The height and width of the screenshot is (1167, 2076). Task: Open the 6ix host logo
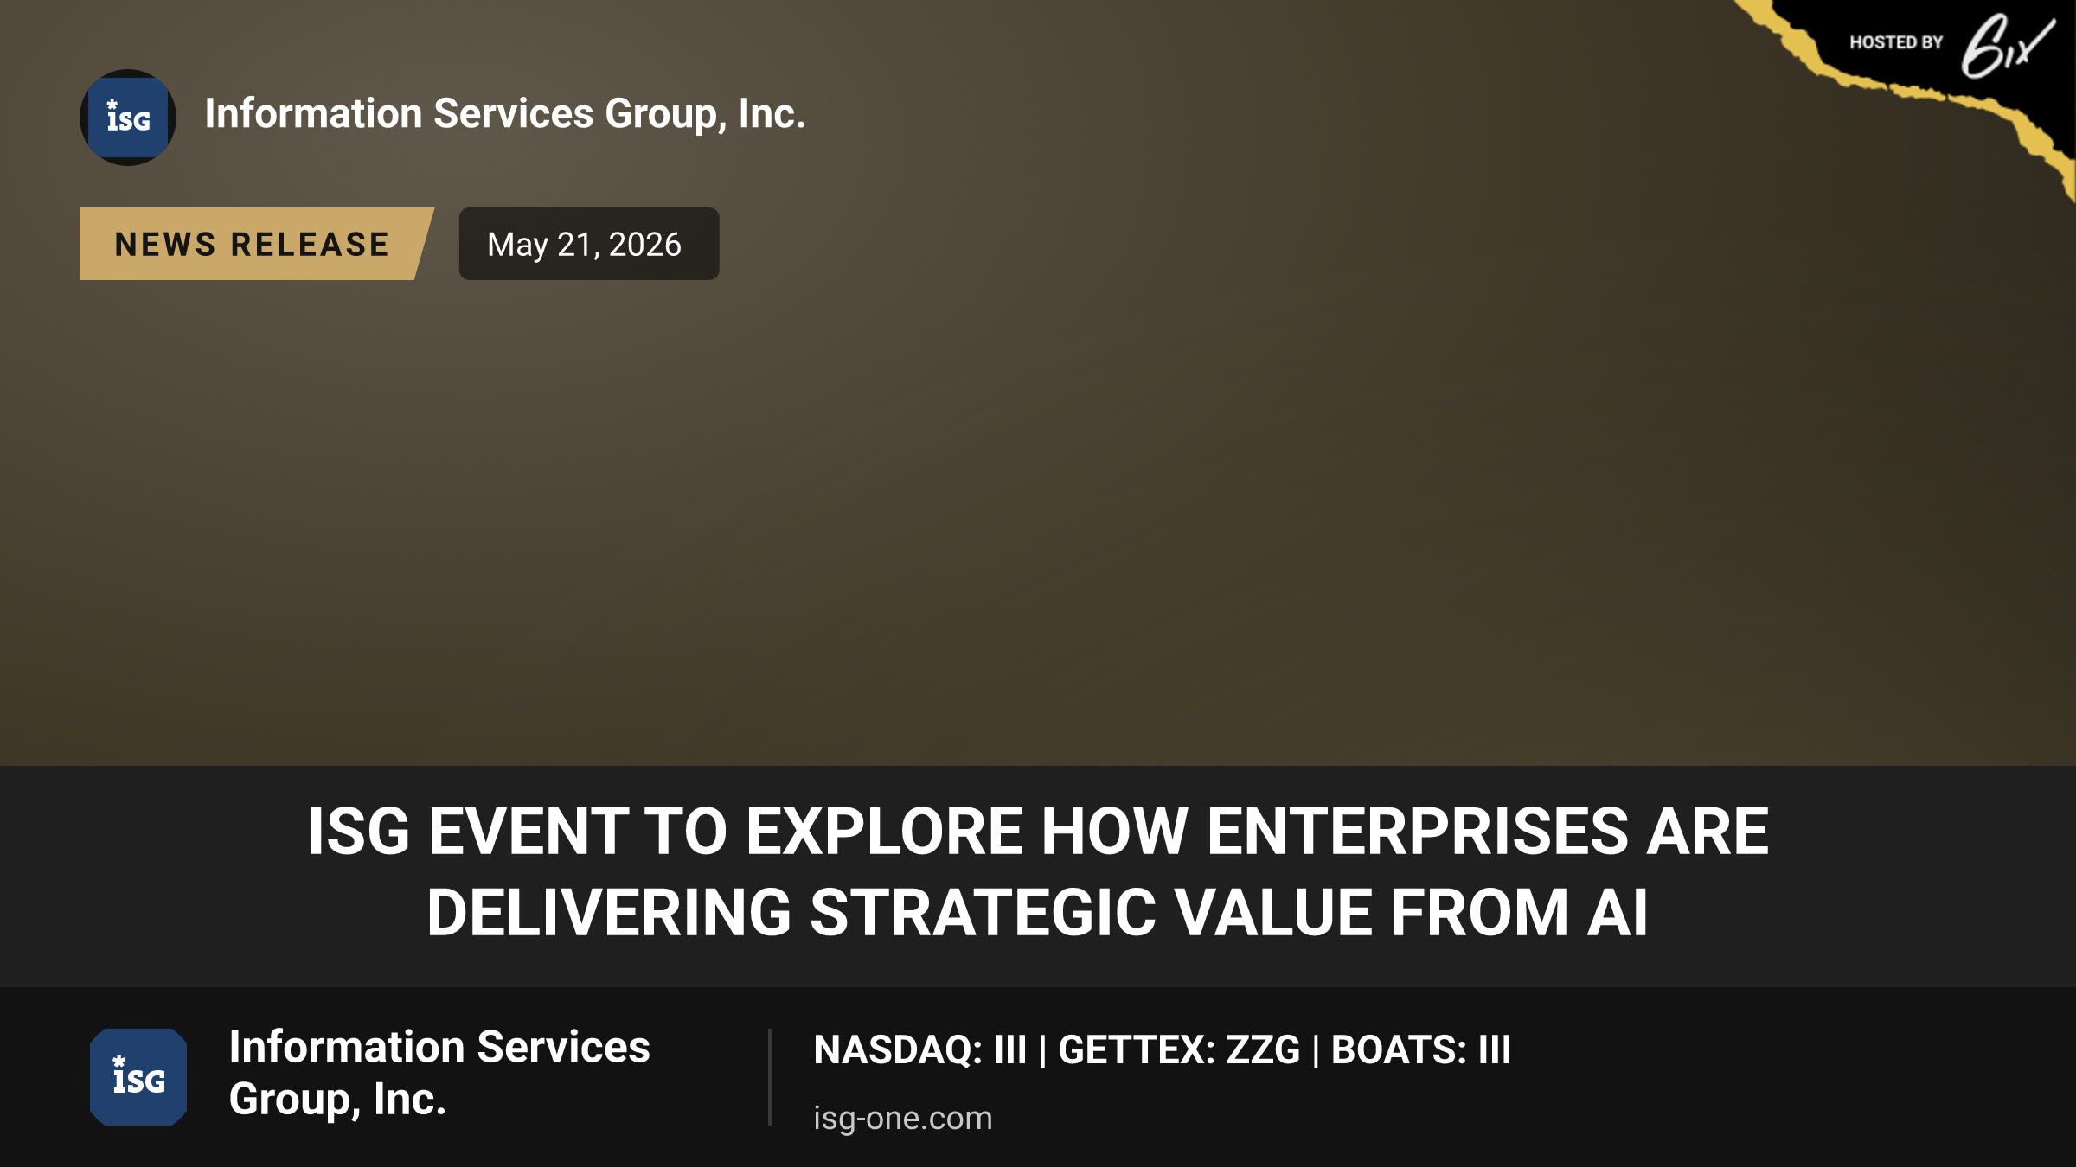pyautogui.click(x=2007, y=46)
